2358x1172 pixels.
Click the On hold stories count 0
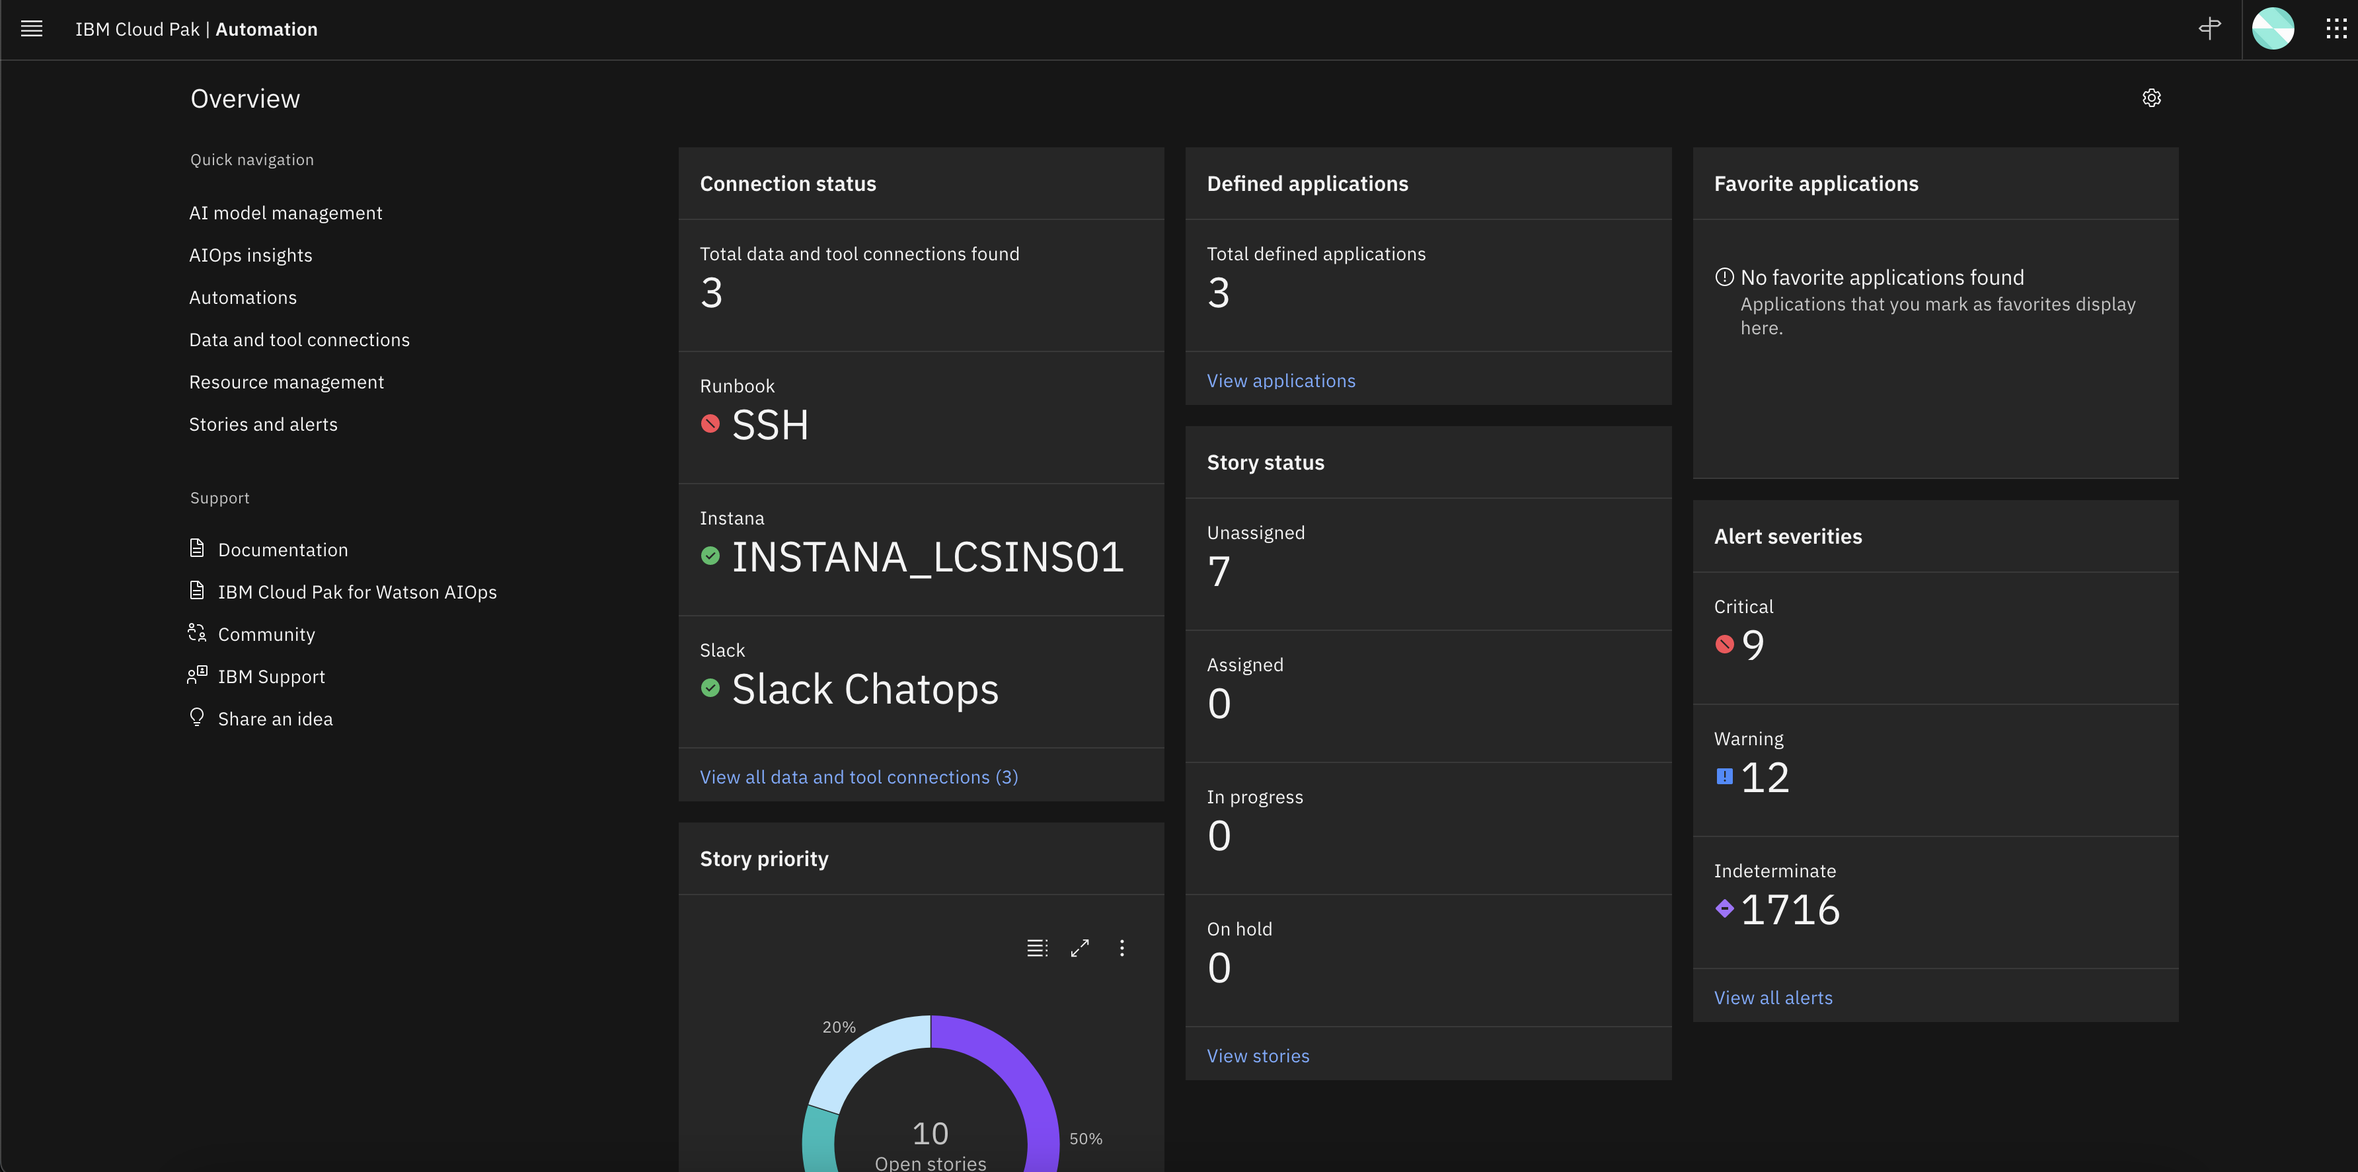click(x=1219, y=968)
